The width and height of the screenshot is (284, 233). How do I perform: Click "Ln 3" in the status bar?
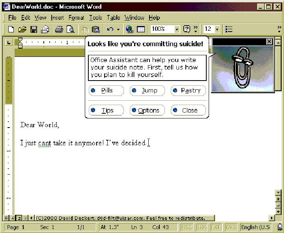(137, 227)
